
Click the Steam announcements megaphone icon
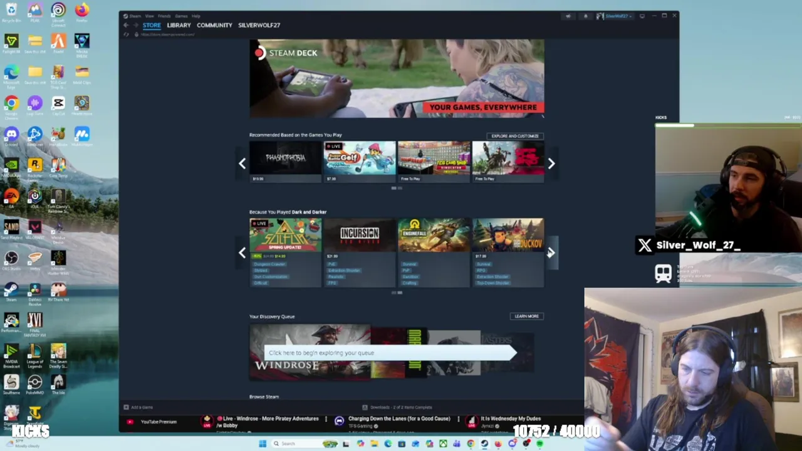click(x=568, y=16)
